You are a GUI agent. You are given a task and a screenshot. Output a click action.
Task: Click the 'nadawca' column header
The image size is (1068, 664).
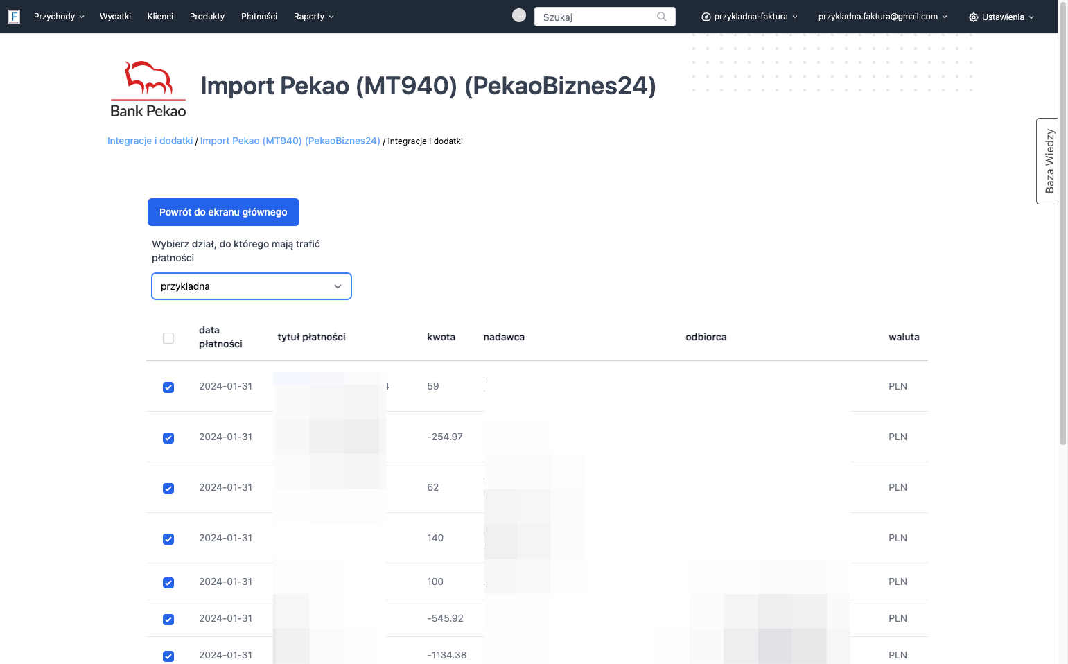[x=504, y=337]
